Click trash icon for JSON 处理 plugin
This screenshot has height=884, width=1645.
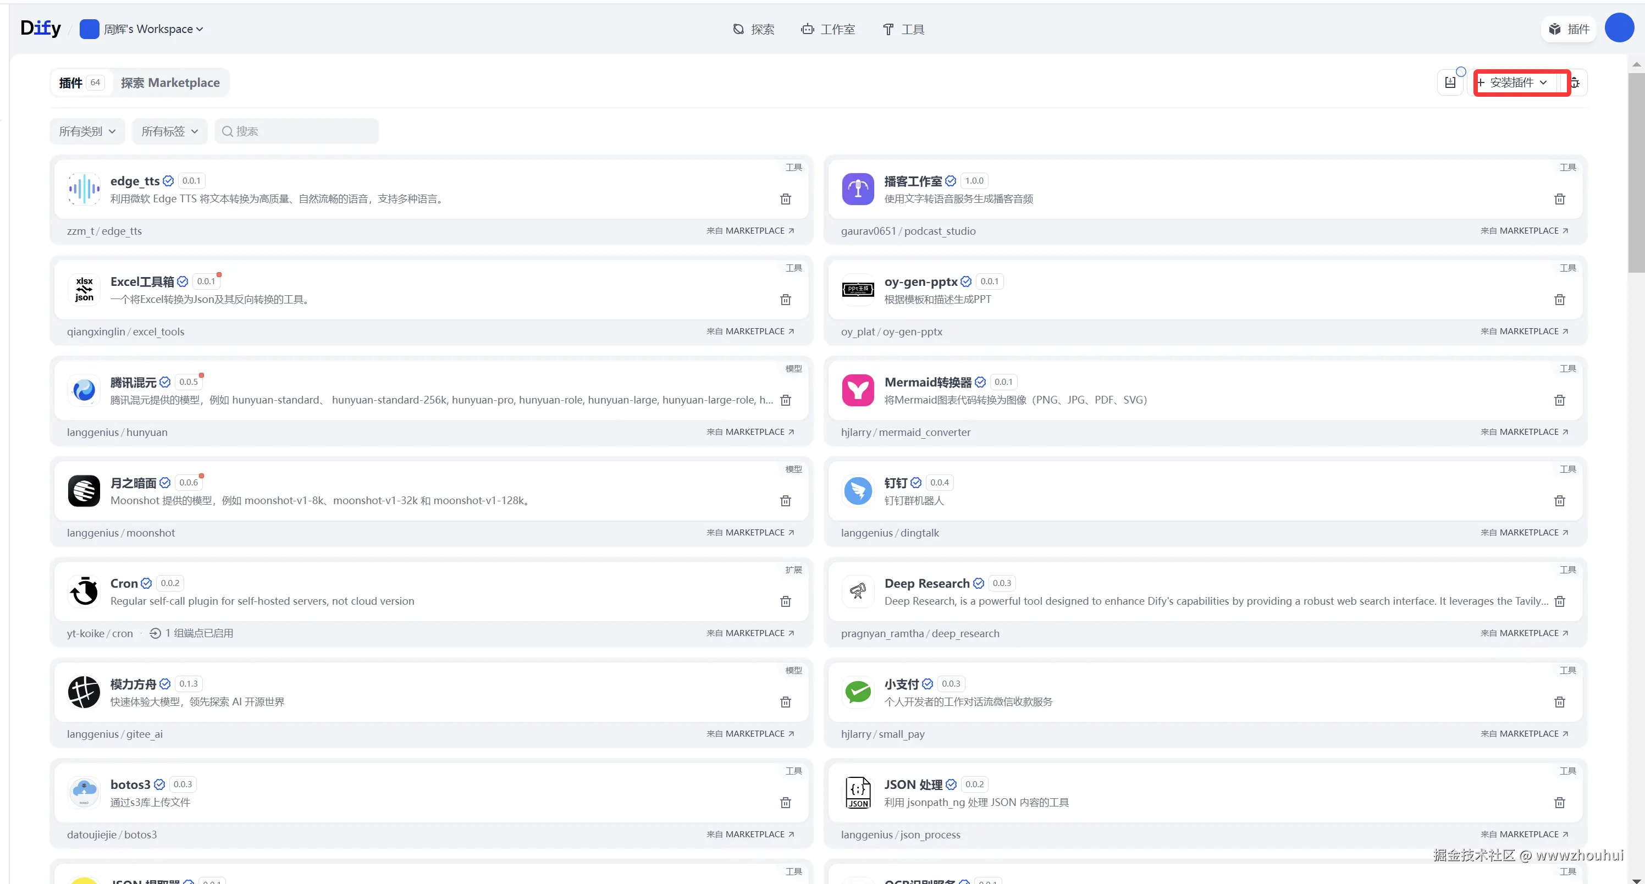coord(1559,803)
